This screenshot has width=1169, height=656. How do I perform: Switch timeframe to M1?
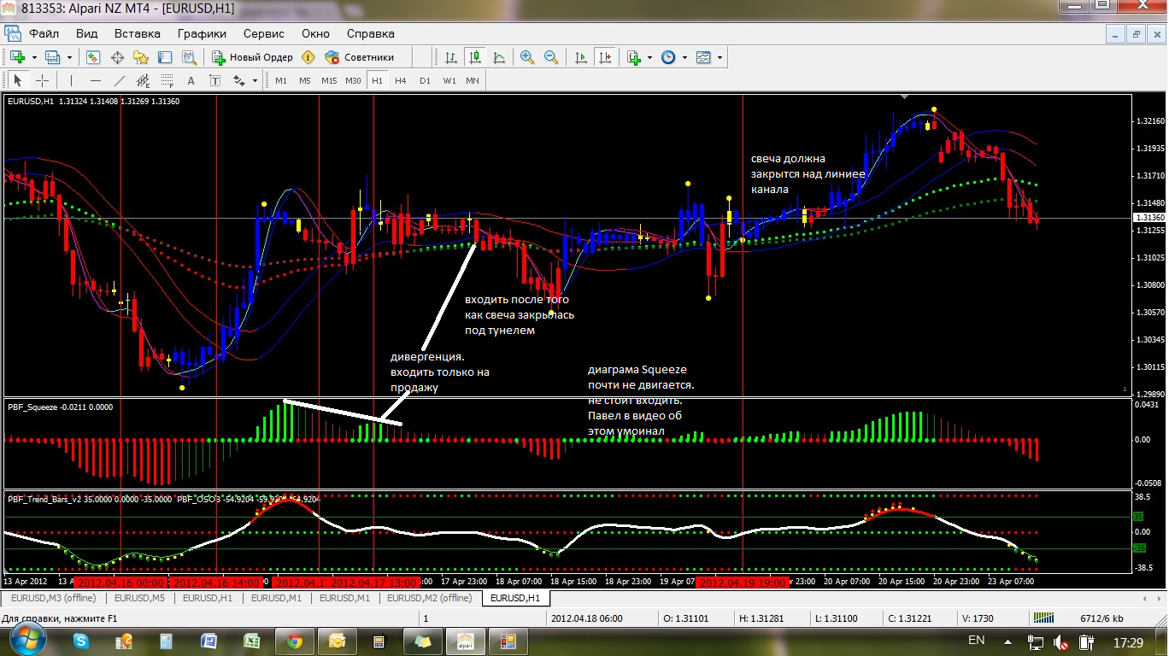click(281, 80)
